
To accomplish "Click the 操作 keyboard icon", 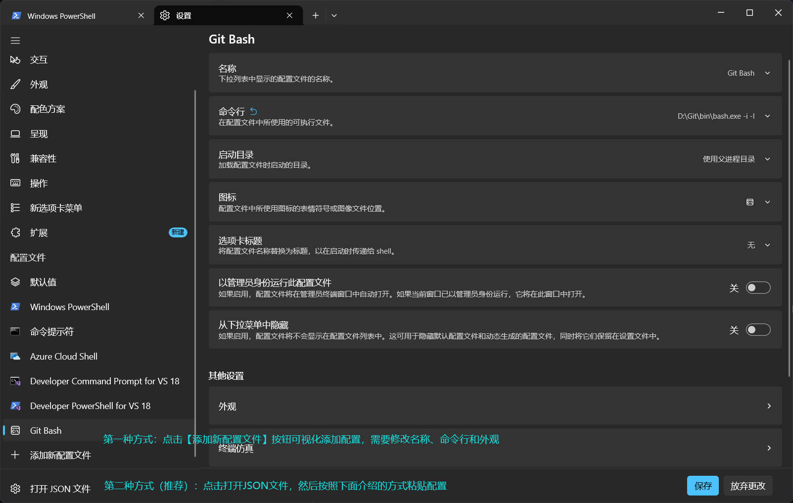I will click(x=15, y=183).
